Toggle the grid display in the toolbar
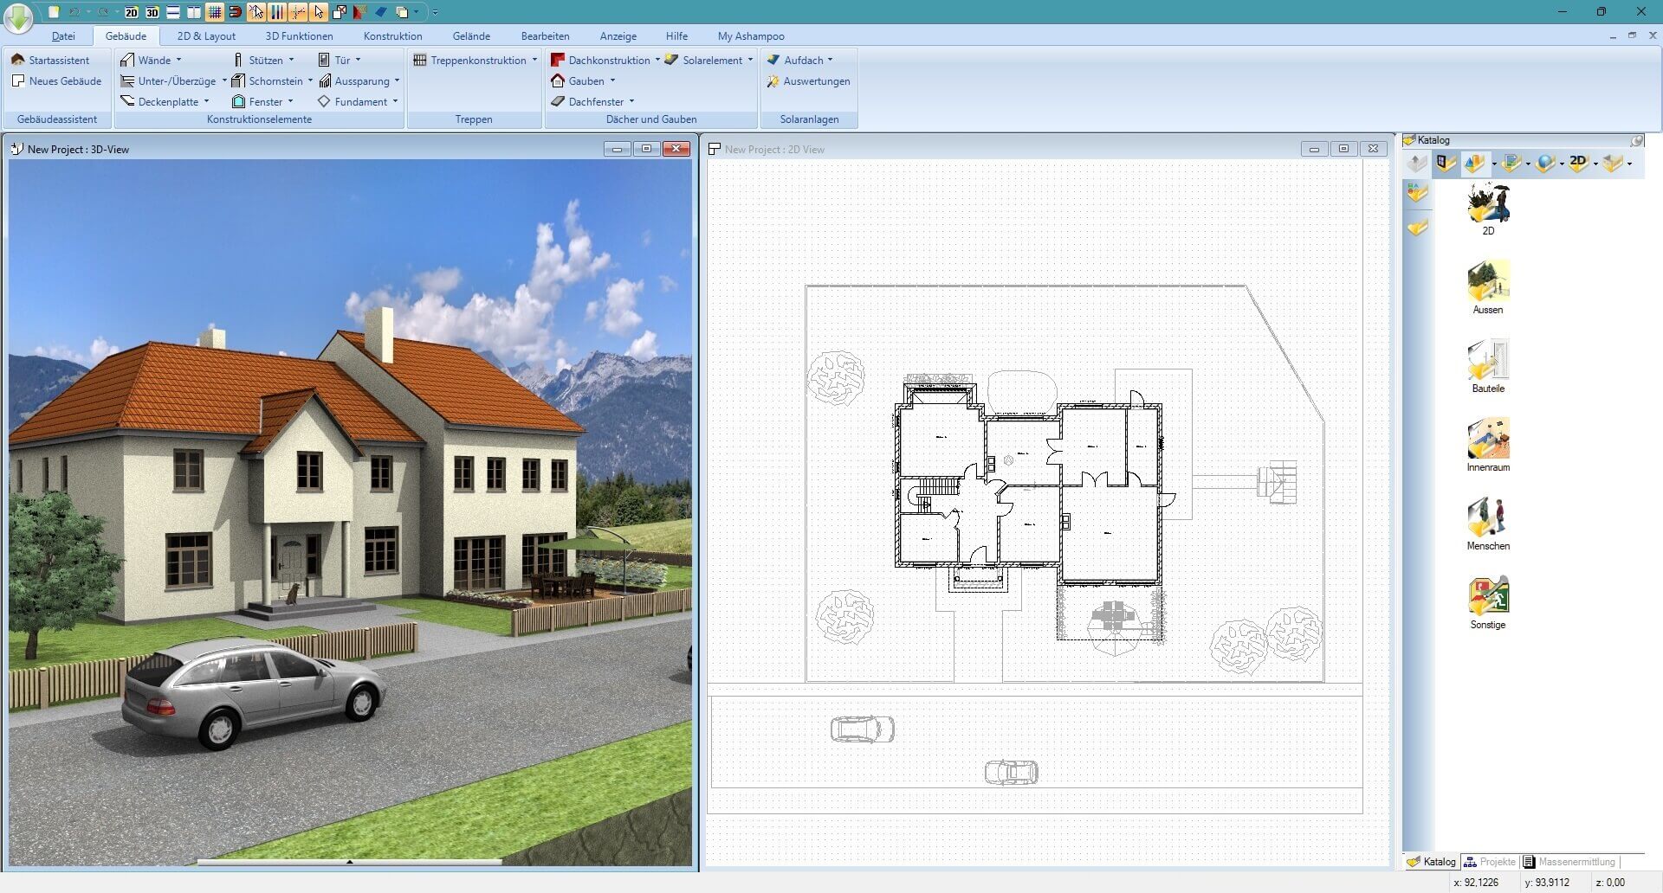This screenshot has width=1663, height=893. pos(214,13)
